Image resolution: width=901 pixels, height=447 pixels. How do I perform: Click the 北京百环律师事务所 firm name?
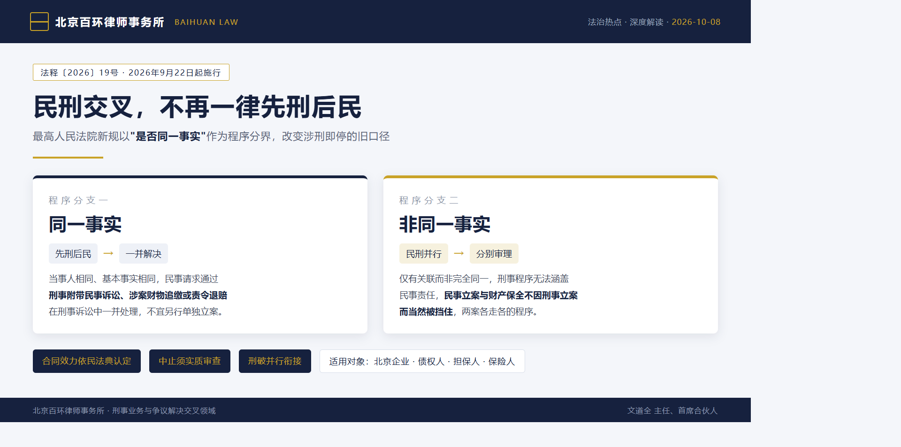110,22
